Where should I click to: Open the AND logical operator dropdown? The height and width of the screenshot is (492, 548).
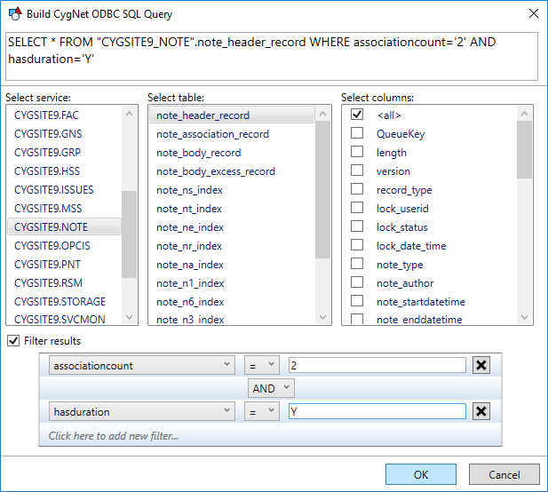(x=271, y=388)
